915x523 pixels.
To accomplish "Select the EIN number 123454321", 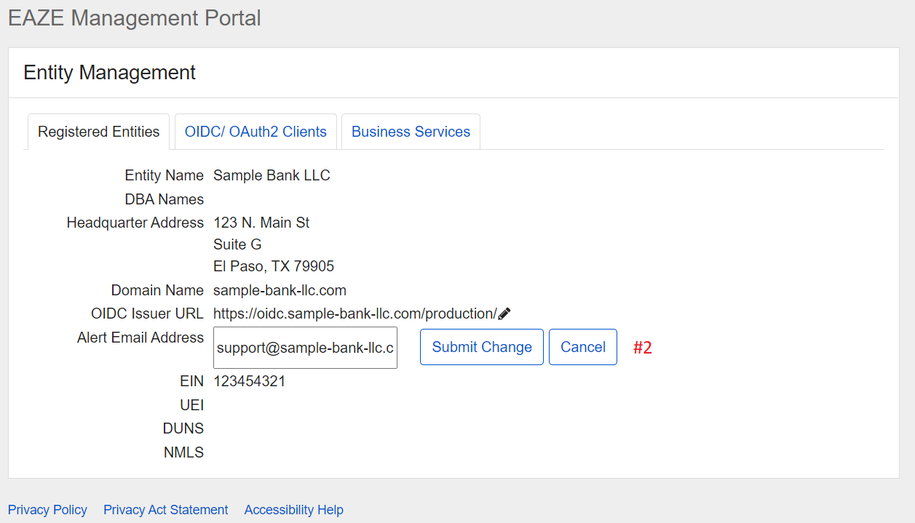I will [249, 381].
